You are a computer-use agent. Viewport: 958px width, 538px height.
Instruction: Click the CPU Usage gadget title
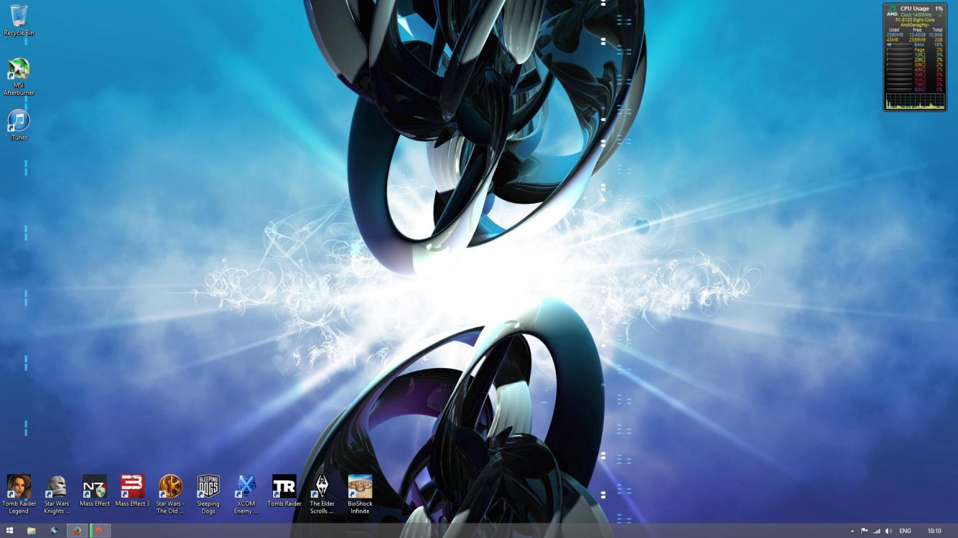click(915, 8)
